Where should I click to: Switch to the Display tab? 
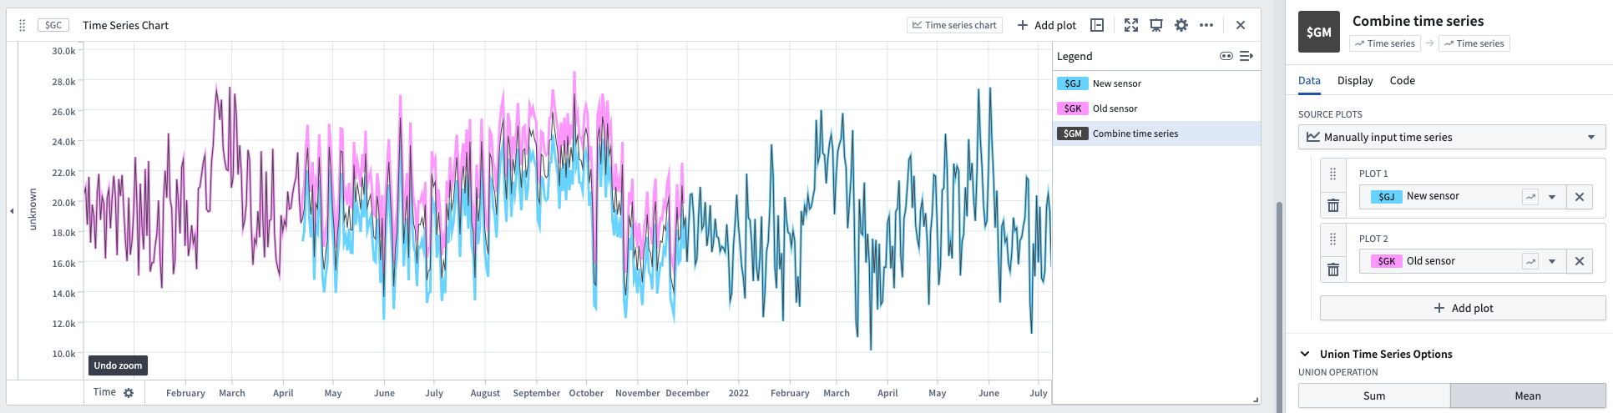coord(1355,81)
